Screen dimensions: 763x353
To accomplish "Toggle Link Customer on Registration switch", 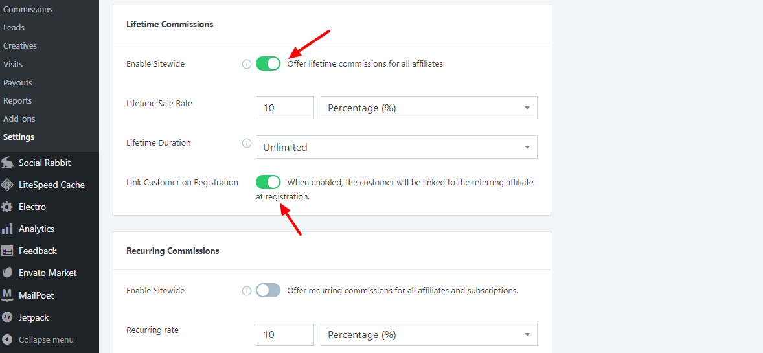I will 268,182.
